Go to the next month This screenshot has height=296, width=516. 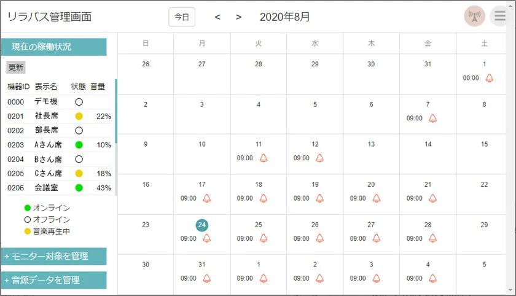tap(238, 17)
